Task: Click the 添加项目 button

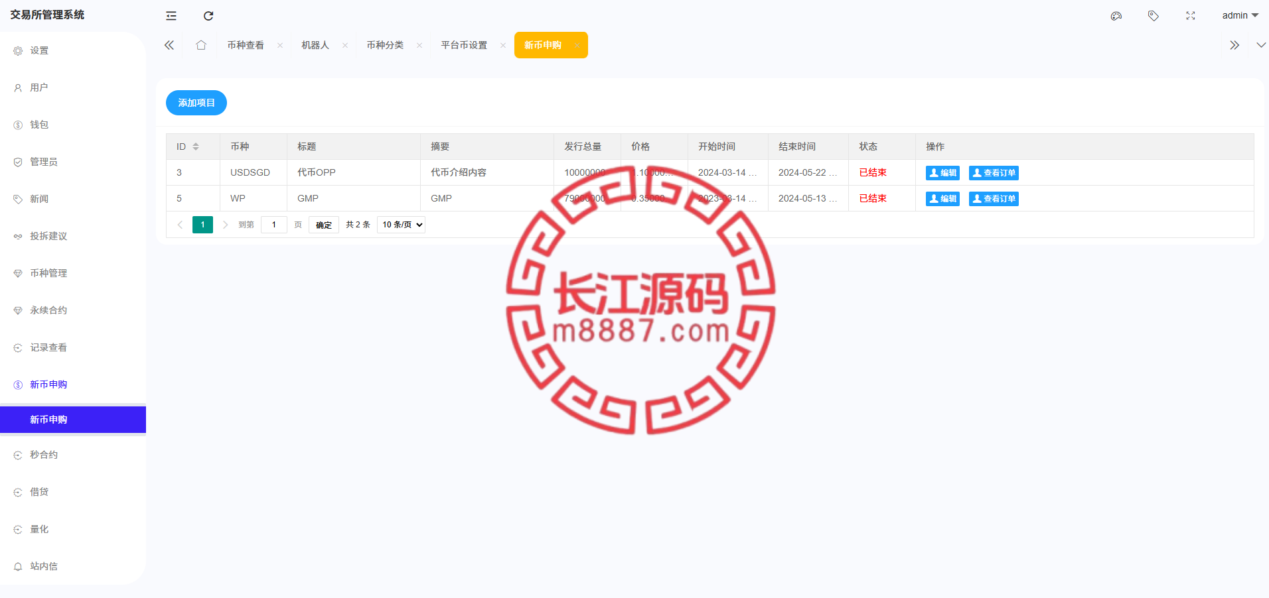Action: 196,103
